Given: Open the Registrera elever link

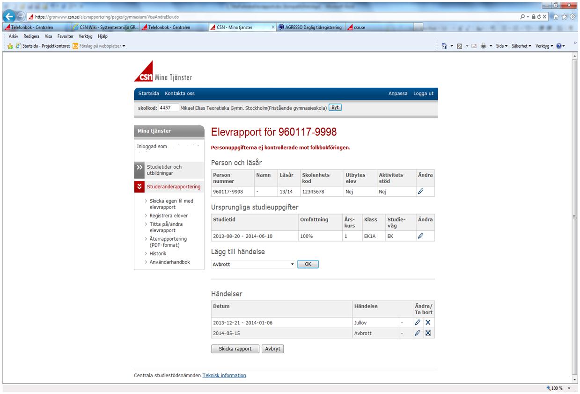Looking at the screenshot, I should (169, 215).
